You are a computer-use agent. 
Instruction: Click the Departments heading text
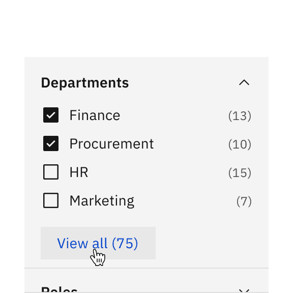point(85,83)
